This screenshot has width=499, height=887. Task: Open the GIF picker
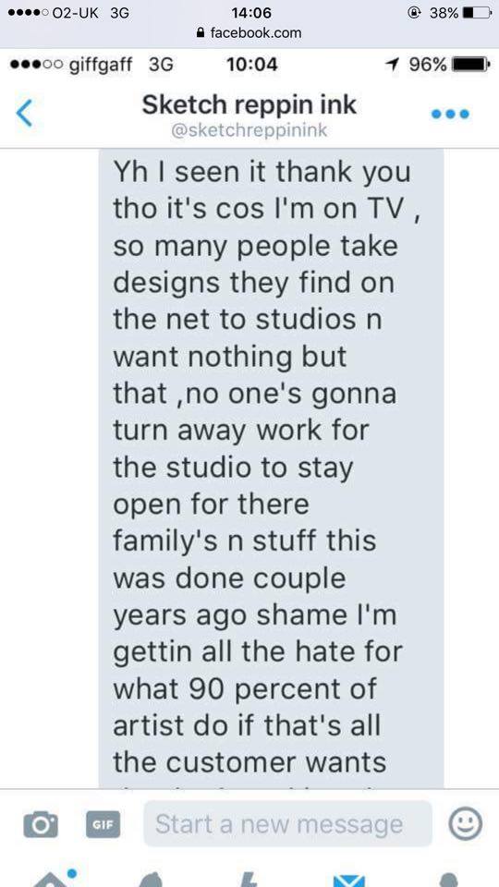(103, 823)
